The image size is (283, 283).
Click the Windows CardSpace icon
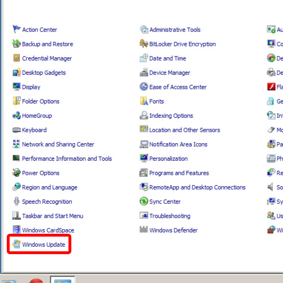pyautogui.click(x=16, y=230)
